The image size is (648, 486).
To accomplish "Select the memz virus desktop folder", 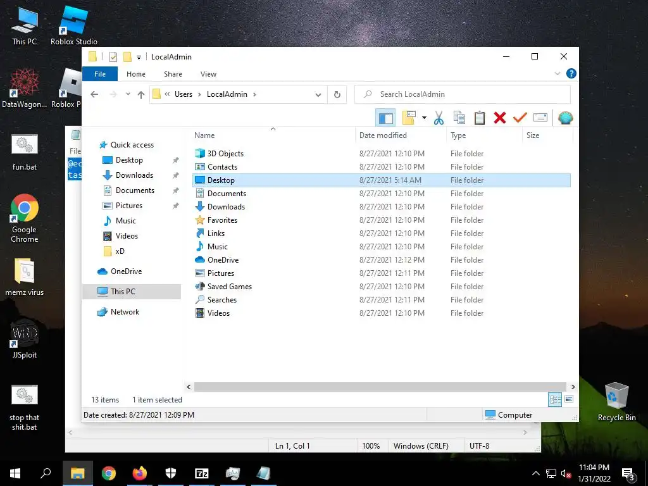I will tap(25, 277).
